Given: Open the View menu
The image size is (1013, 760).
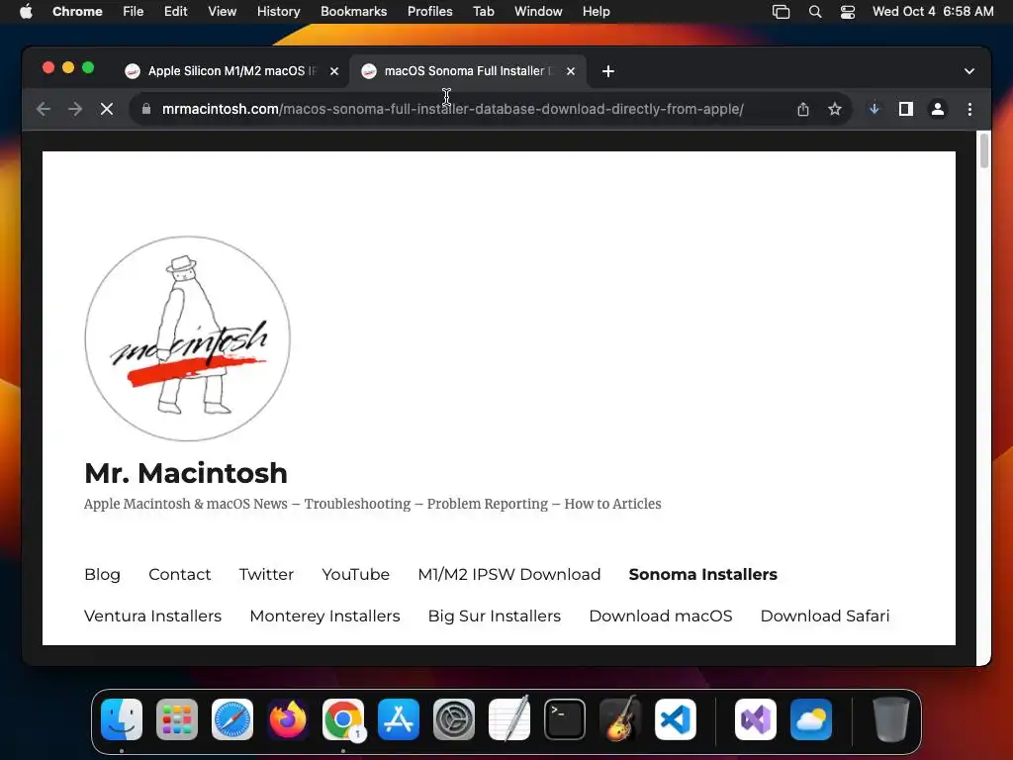Looking at the screenshot, I should pos(223,12).
